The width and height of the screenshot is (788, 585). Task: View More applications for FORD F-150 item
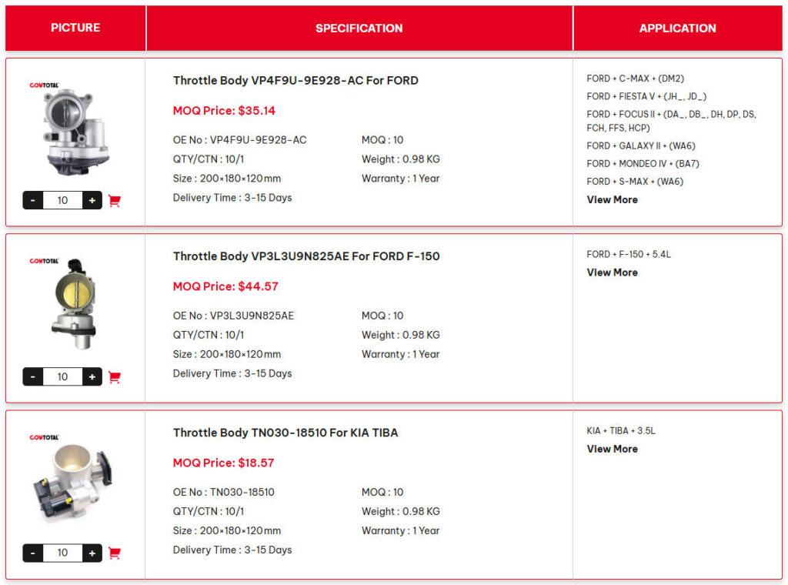tap(612, 272)
